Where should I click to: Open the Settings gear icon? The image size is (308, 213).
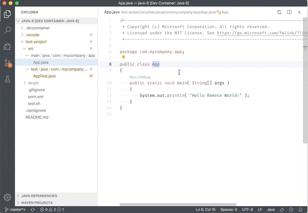pos(7,197)
